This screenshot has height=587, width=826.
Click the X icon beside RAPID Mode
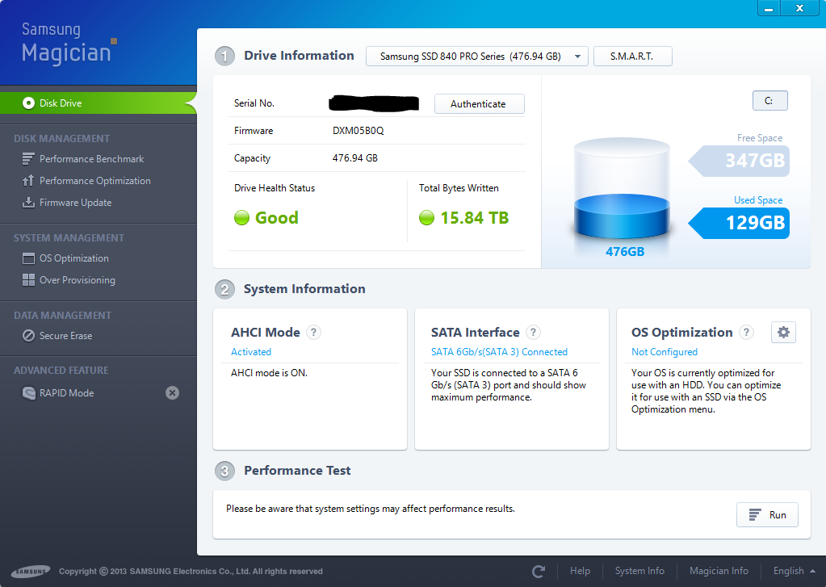point(172,393)
